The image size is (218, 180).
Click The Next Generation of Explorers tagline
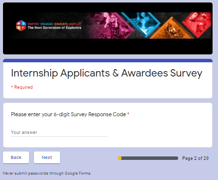(x=55, y=27)
